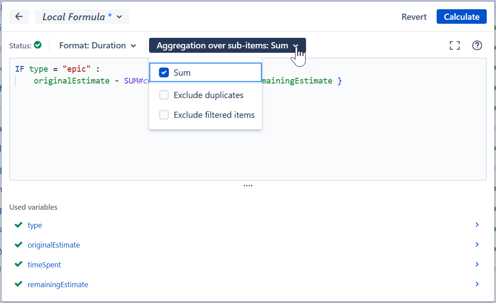Enable Exclude duplicates
This screenshot has width=496, height=303.
tap(164, 95)
